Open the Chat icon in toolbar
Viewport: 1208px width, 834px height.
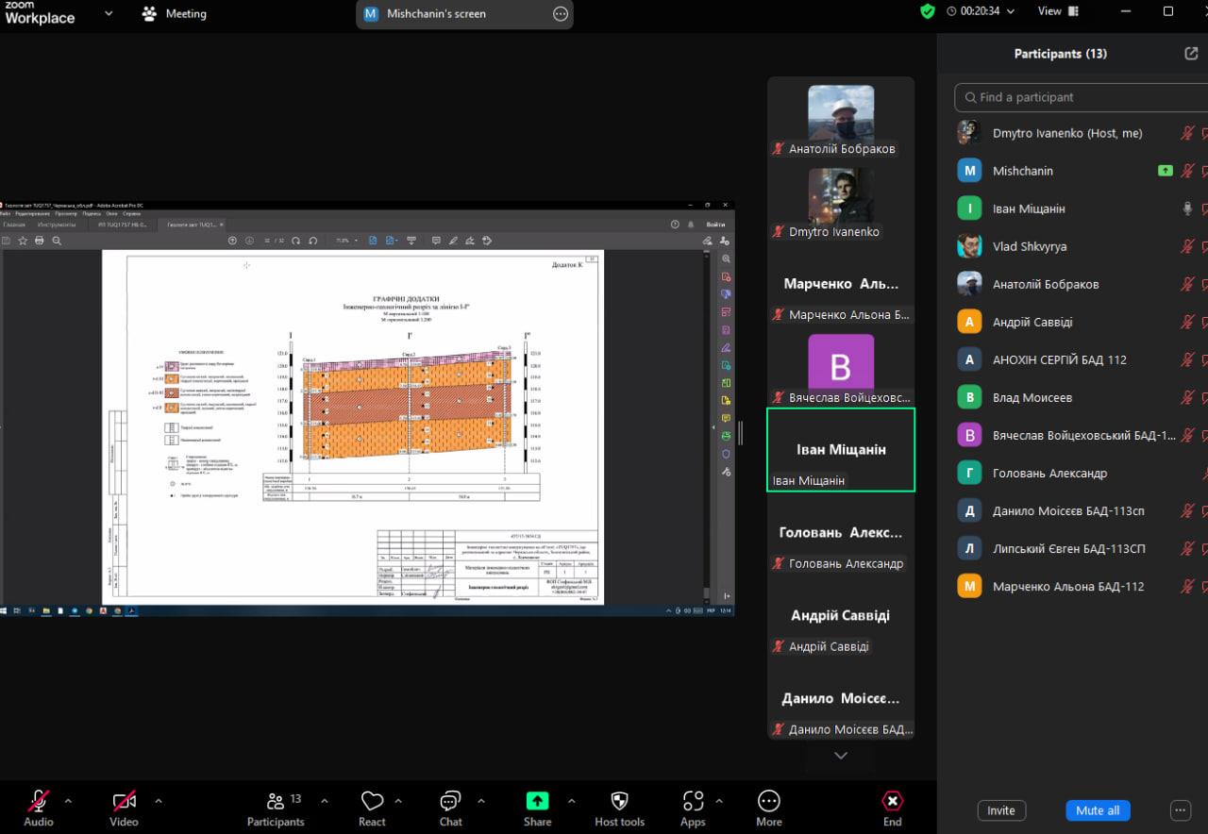coord(450,802)
